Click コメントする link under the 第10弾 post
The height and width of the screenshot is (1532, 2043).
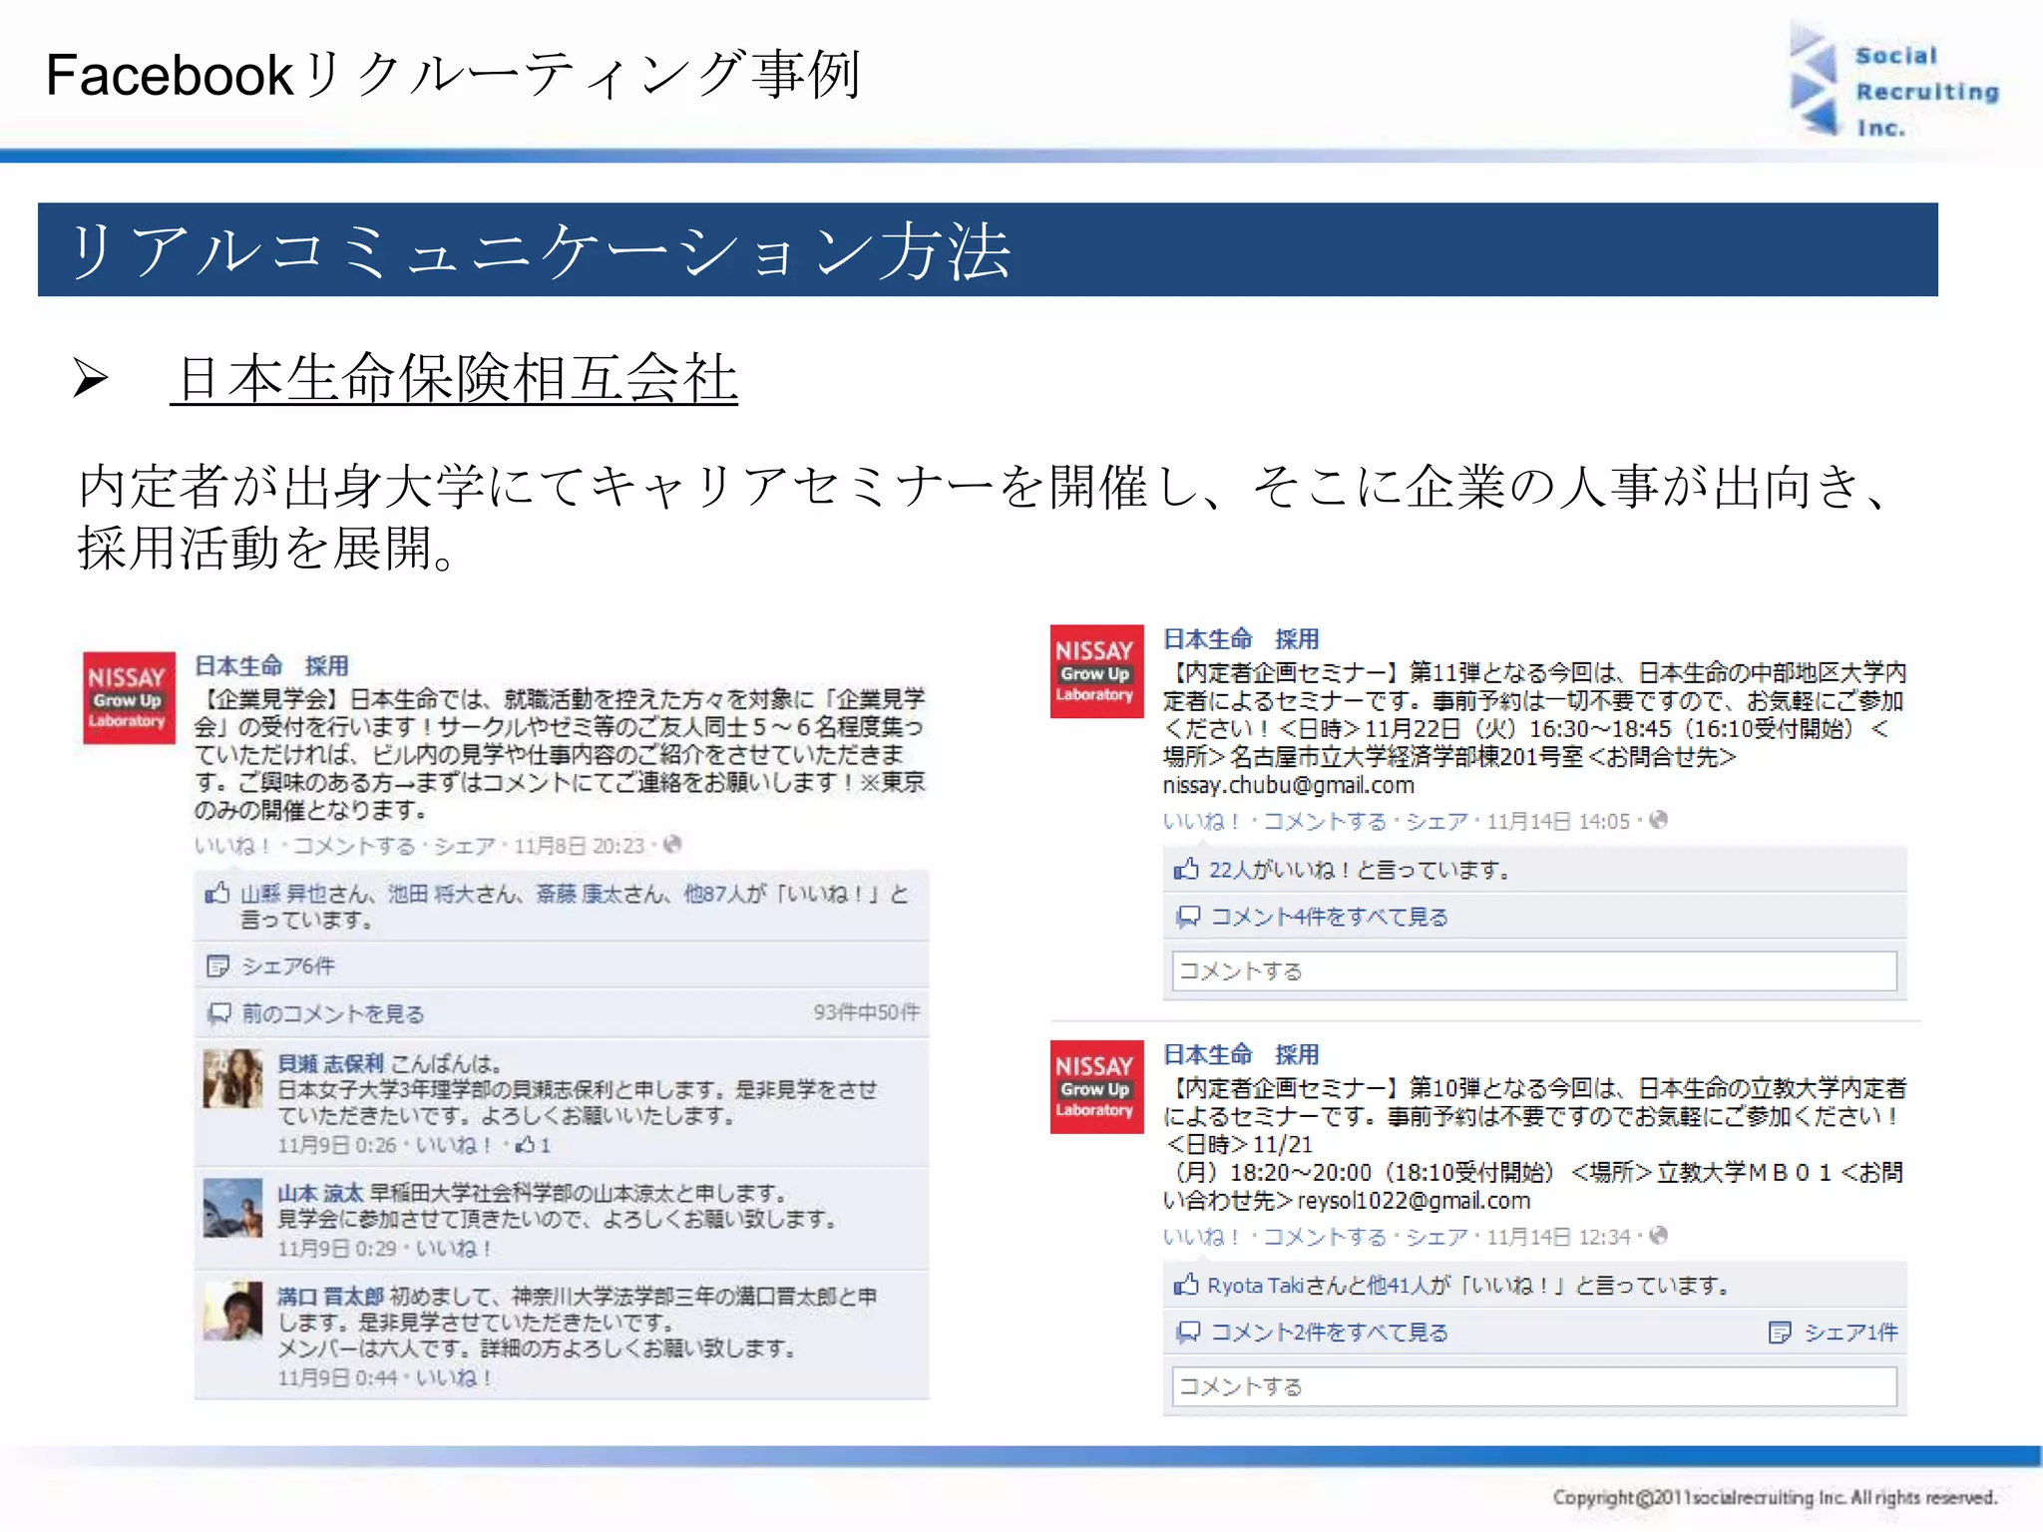click(1325, 1237)
